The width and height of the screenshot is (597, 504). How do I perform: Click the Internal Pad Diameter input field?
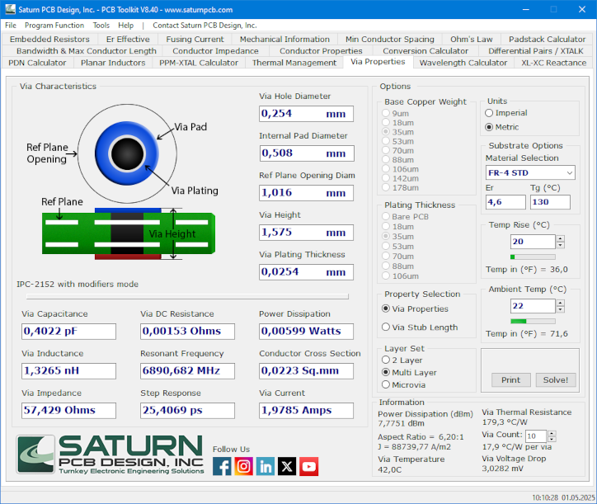(x=306, y=153)
